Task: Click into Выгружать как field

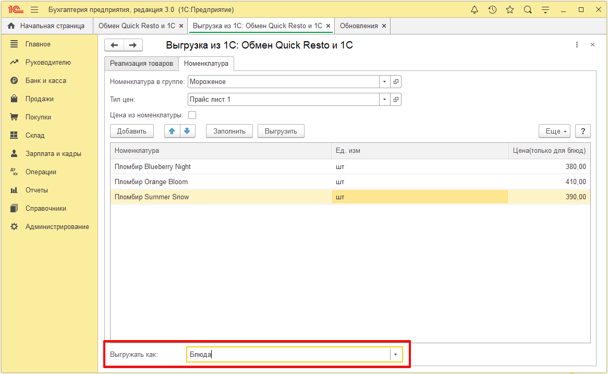Action: click(x=288, y=355)
